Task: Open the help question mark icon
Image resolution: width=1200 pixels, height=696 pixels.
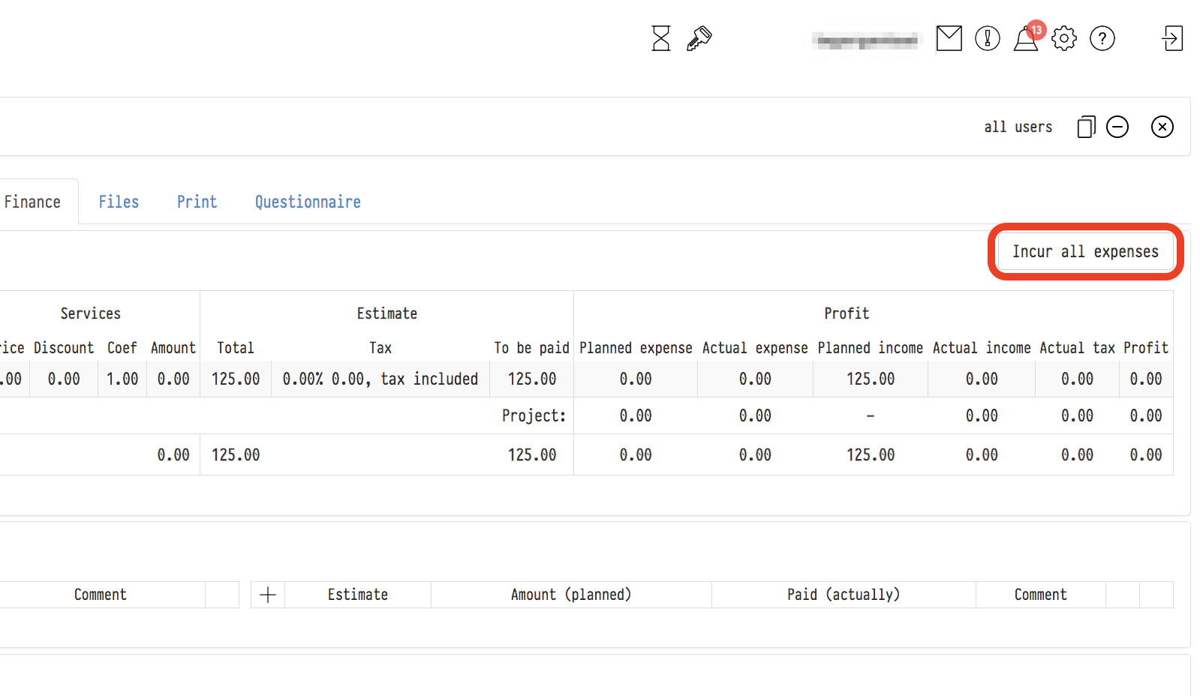Action: [x=1102, y=38]
